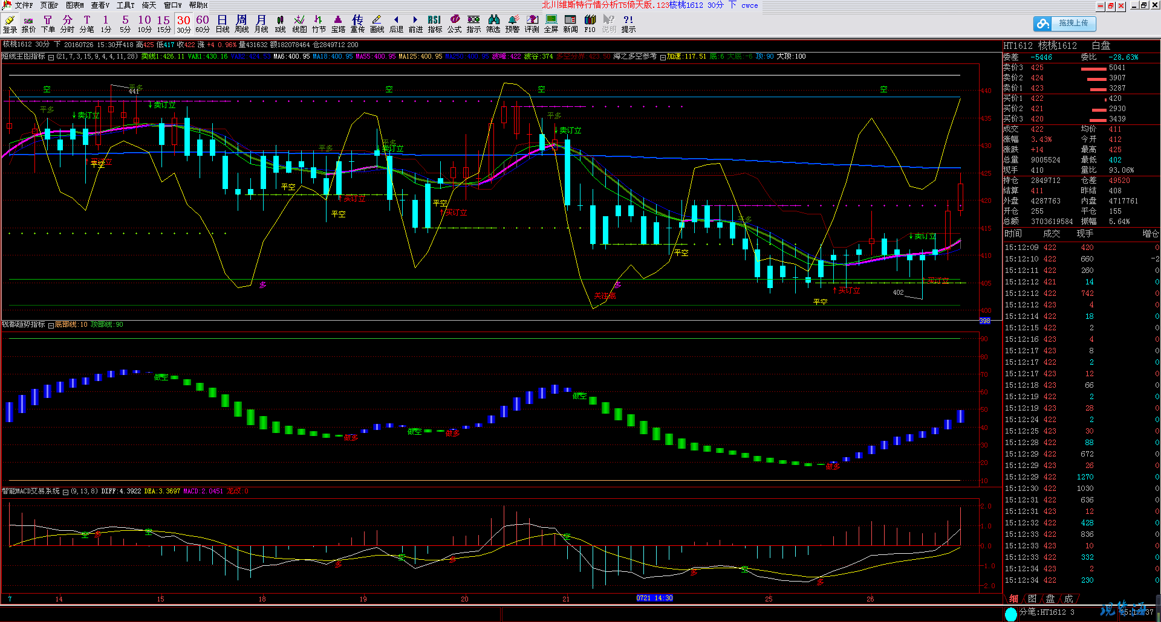Open the 筛选 binoculars filter icon
The image size is (1161, 622).
pyautogui.click(x=493, y=24)
